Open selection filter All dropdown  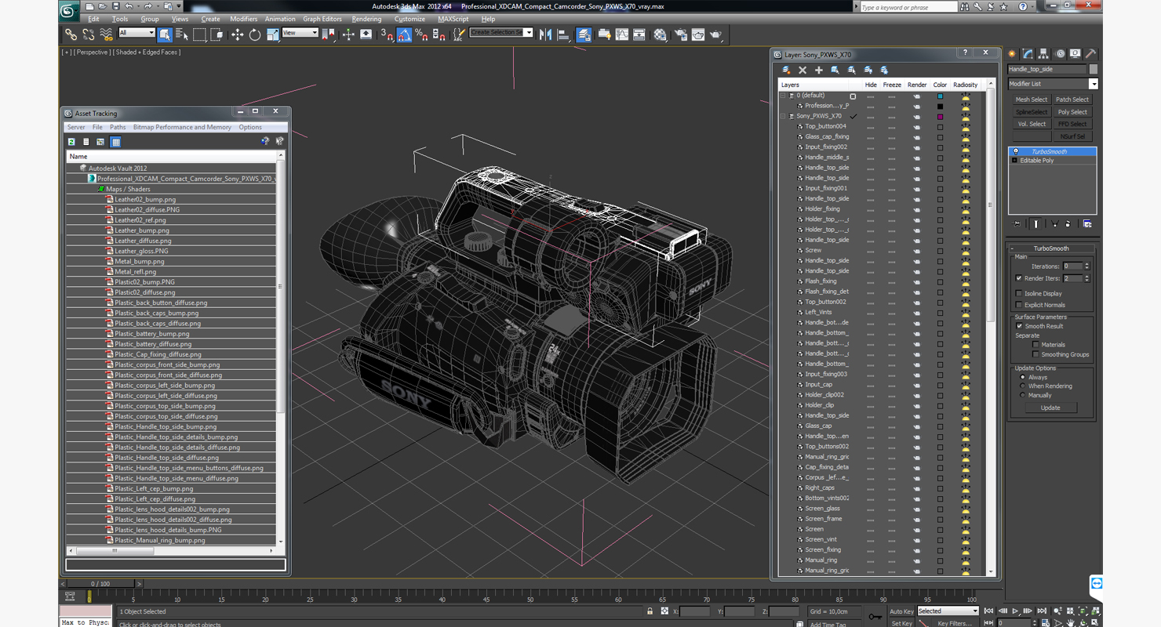coord(136,33)
